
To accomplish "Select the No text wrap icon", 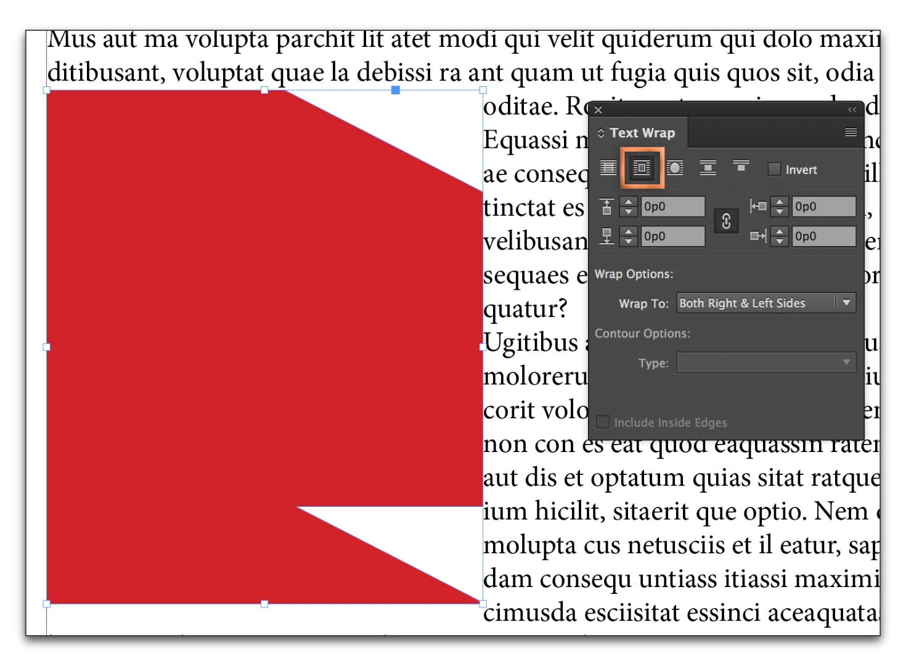I will click(x=608, y=168).
